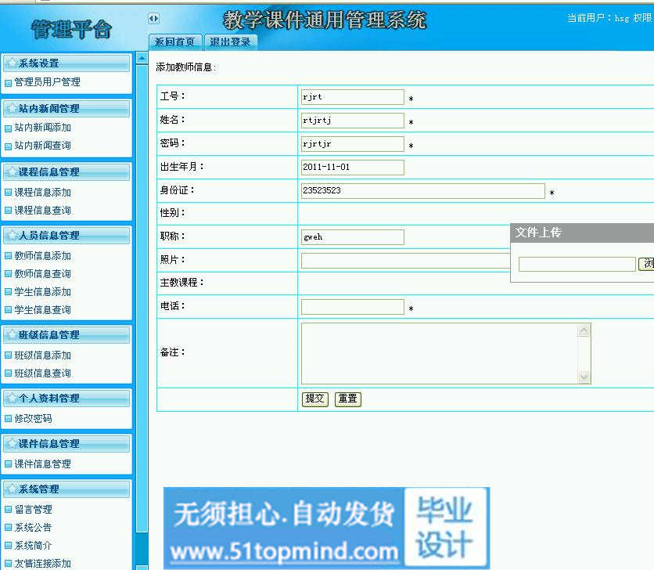The height and width of the screenshot is (570, 654).
Task: Click 修改密码 item bullet icon
Action: click(8, 419)
